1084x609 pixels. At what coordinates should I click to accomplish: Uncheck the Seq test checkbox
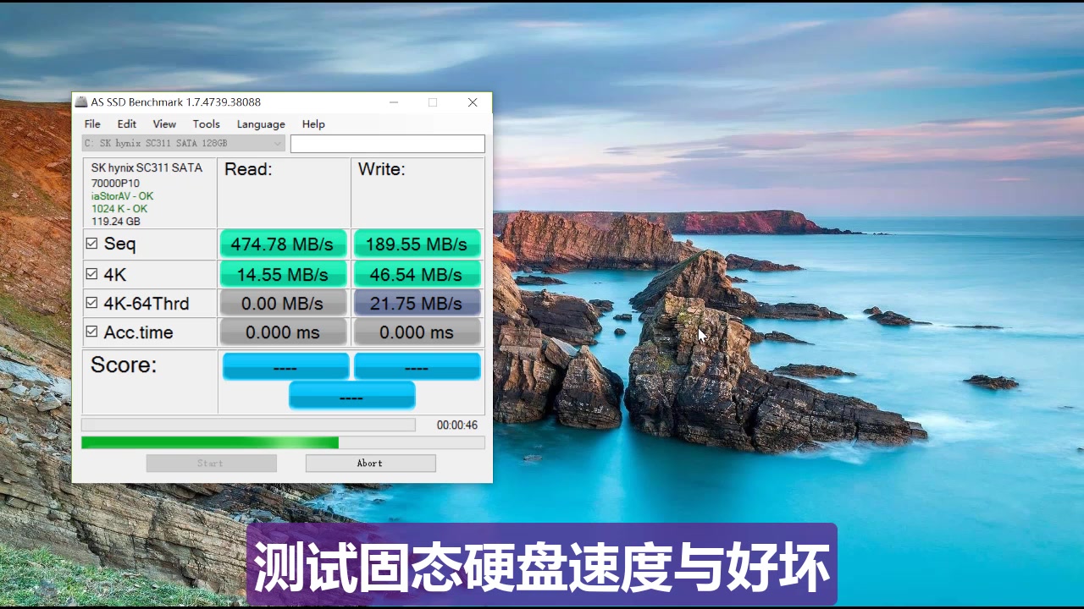click(x=92, y=243)
